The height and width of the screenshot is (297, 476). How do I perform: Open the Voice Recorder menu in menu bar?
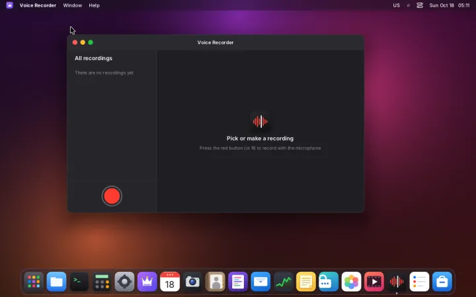(38, 5)
